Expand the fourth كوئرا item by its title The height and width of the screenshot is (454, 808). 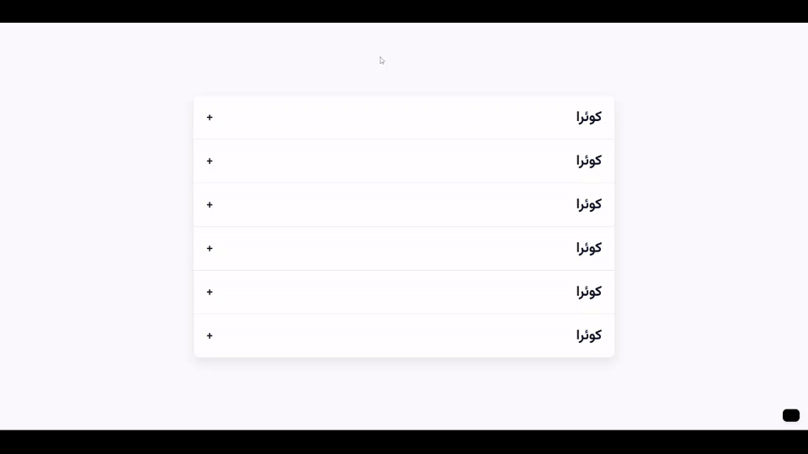point(588,248)
